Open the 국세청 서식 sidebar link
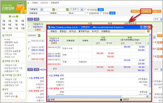This screenshot has height=103, width=163. pyautogui.click(x=9, y=57)
